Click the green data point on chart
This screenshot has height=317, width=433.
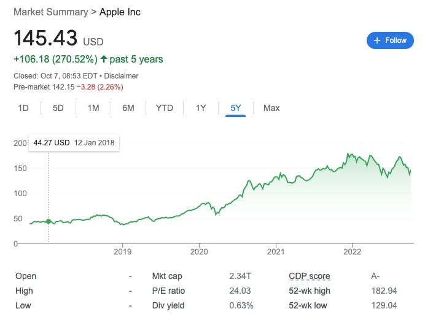pos(49,221)
